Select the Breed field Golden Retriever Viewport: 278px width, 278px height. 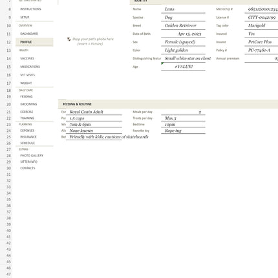[183, 25]
